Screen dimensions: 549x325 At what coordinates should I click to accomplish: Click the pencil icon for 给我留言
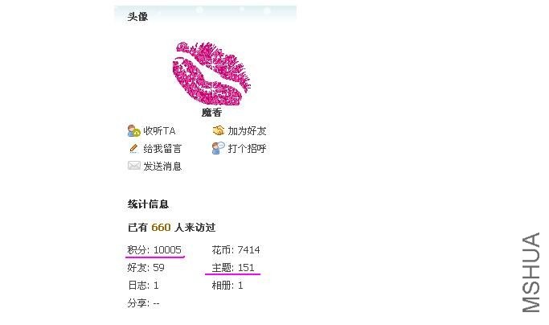pyautogui.click(x=133, y=148)
